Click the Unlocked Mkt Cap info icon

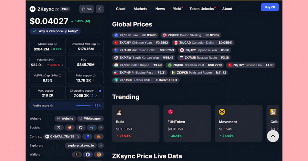[98, 44]
